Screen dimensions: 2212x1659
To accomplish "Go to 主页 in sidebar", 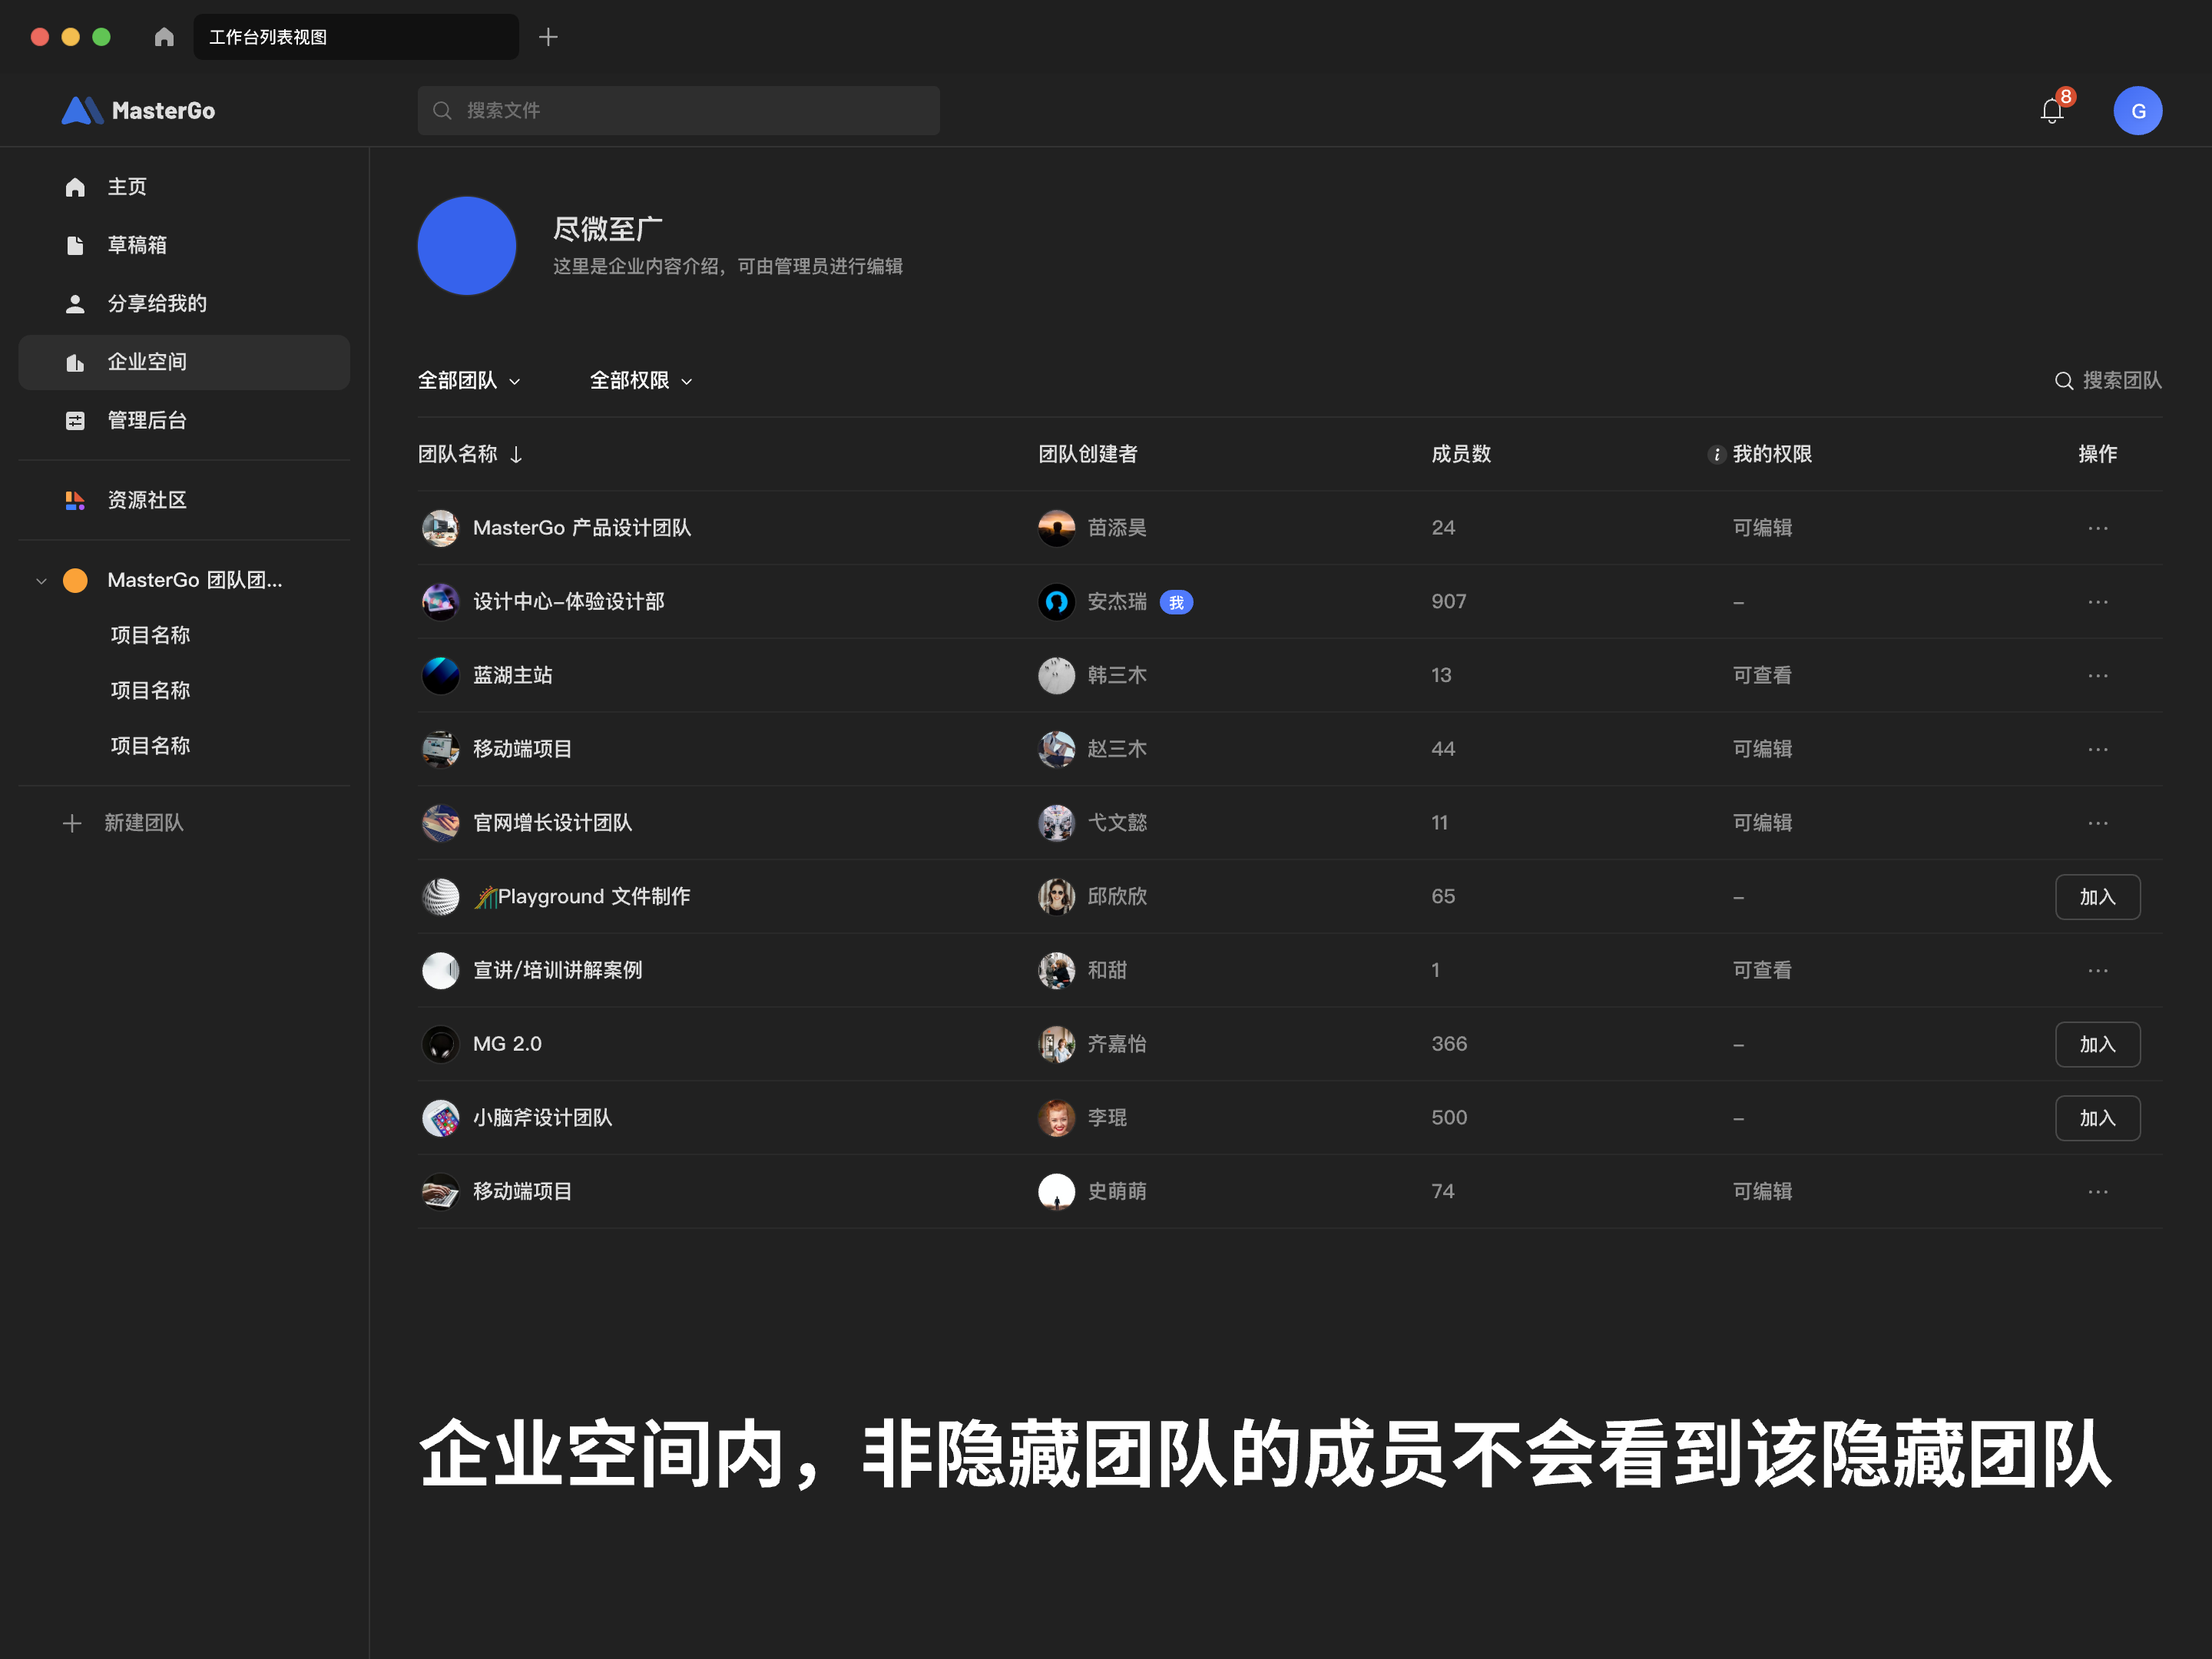I will click(x=184, y=187).
